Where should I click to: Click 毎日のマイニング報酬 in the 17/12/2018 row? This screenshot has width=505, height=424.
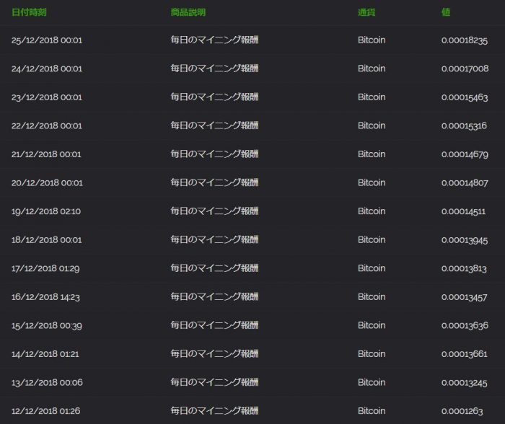(214, 268)
